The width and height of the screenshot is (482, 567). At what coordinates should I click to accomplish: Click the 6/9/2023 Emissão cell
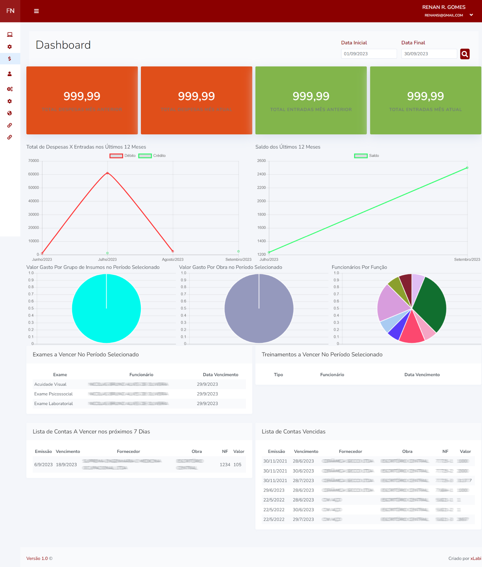coord(43,465)
